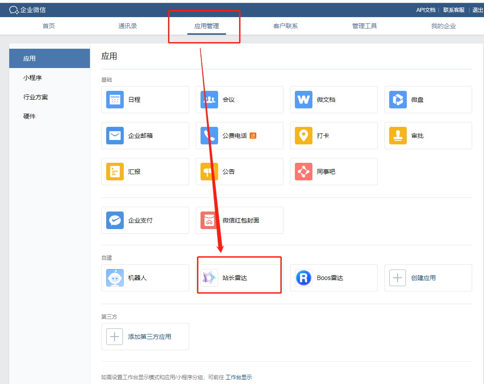484x384 pixels.
Task: Switch to the 通讯录 tab
Action: click(x=128, y=26)
